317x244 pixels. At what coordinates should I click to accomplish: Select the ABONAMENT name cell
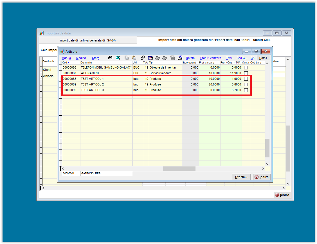(106, 73)
